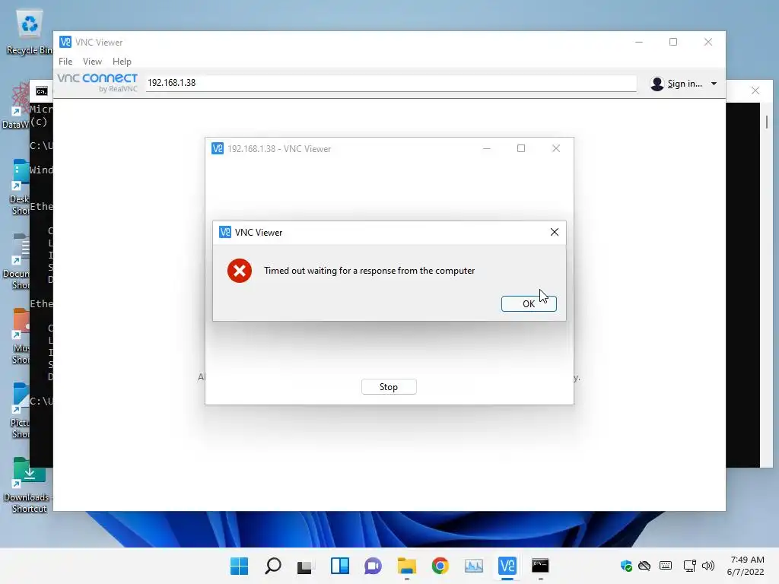Open taskbar Search
The height and width of the screenshot is (584, 779).
click(x=273, y=566)
